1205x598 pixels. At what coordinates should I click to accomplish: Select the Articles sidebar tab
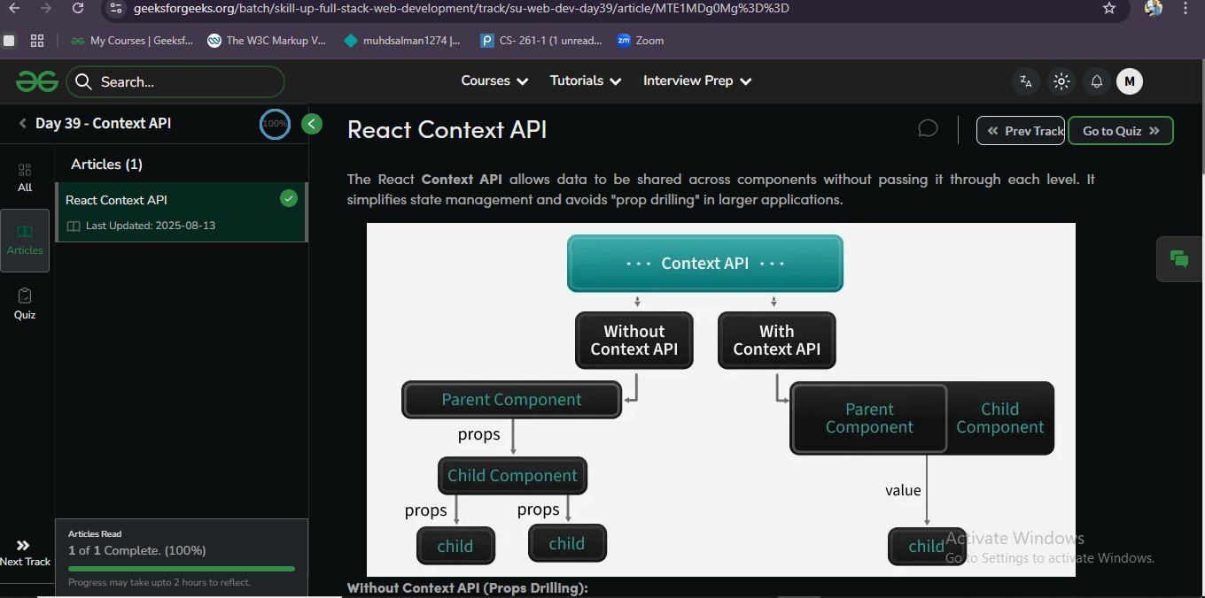[x=25, y=240]
